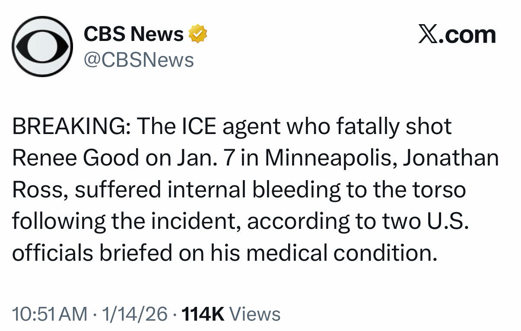The width and height of the screenshot is (521, 331).
Task: Click the gold verified checkmark badge
Action: [198, 34]
